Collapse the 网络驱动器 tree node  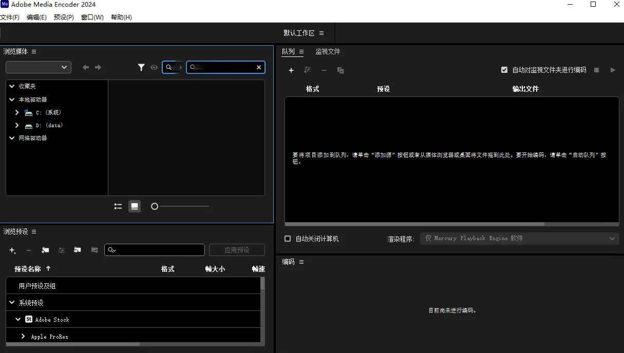click(x=12, y=138)
